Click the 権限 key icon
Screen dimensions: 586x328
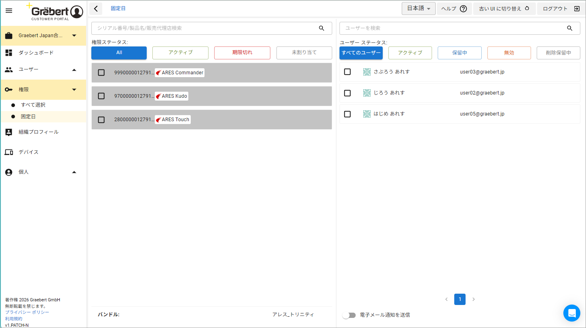tap(8, 90)
